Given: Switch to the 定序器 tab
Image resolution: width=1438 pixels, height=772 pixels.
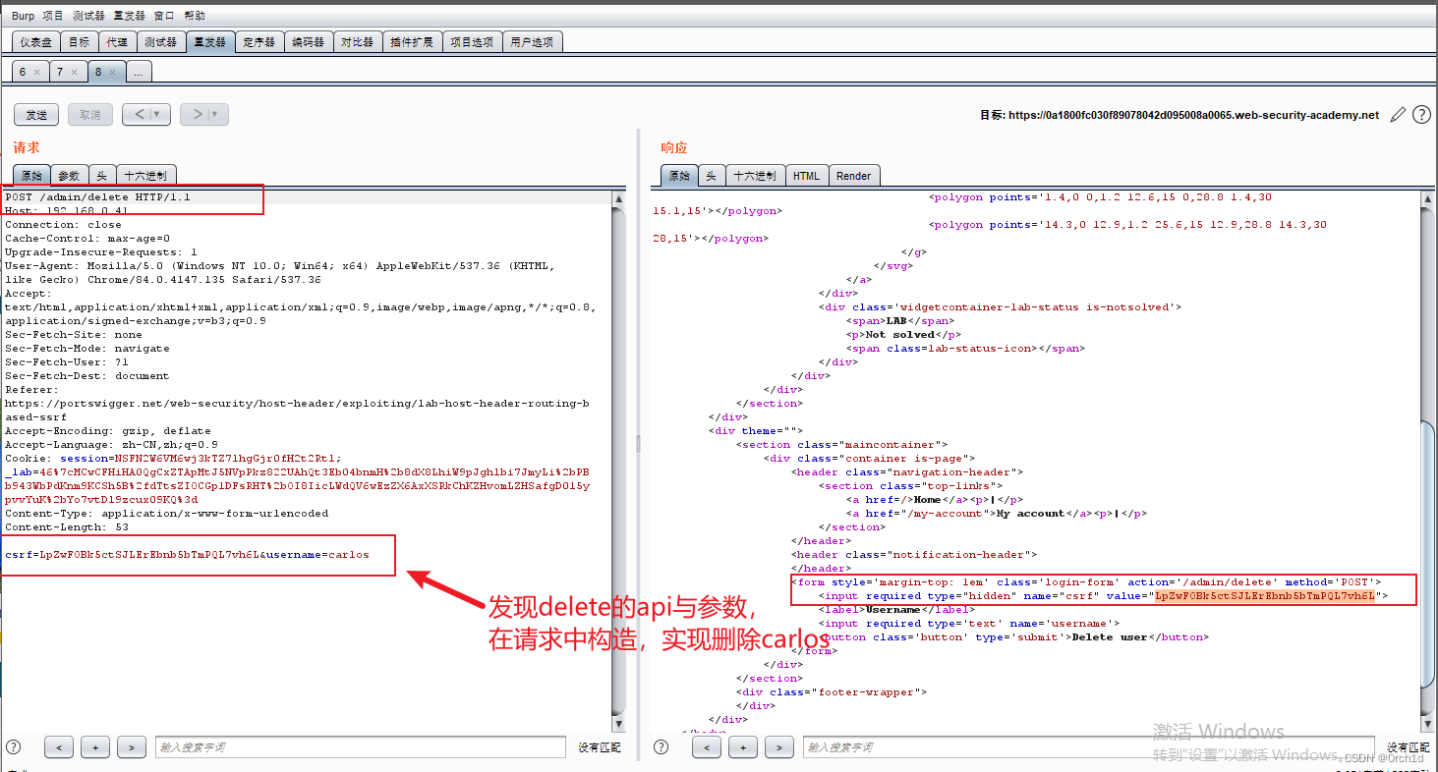Looking at the screenshot, I should coord(259,42).
